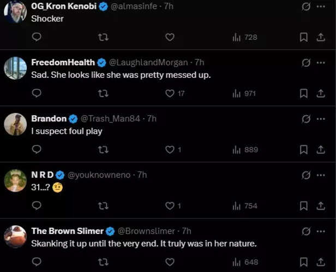Open more options on FreedomHealth's tweet
The width and height of the screenshot is (336, 272).
tap(321, 63)
